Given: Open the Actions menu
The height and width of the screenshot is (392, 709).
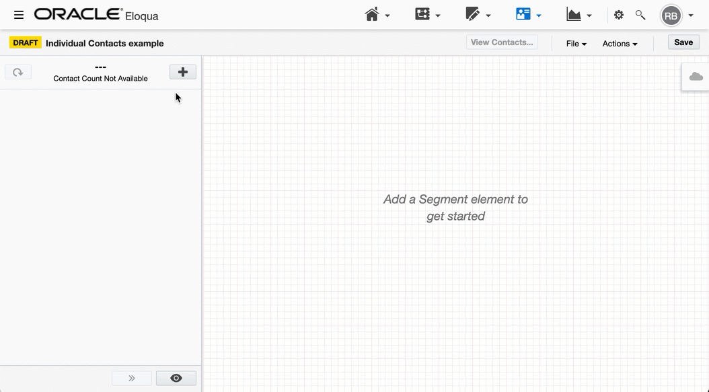Looking at the screenshot, I should pos(620,44).
